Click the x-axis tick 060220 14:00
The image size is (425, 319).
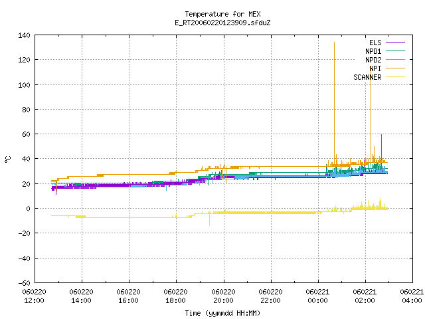[x=81, y=296]
